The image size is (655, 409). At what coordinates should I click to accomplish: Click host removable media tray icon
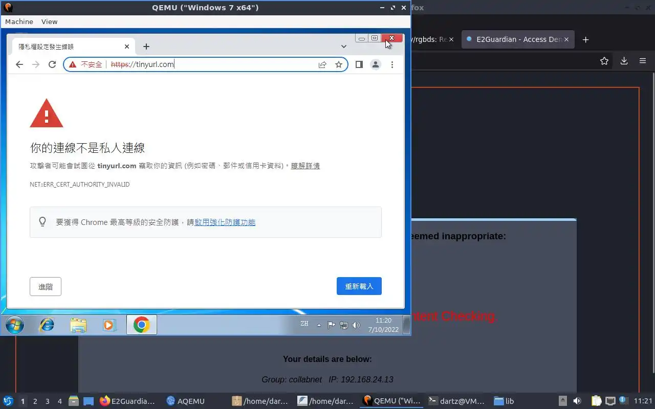(562, 401)
